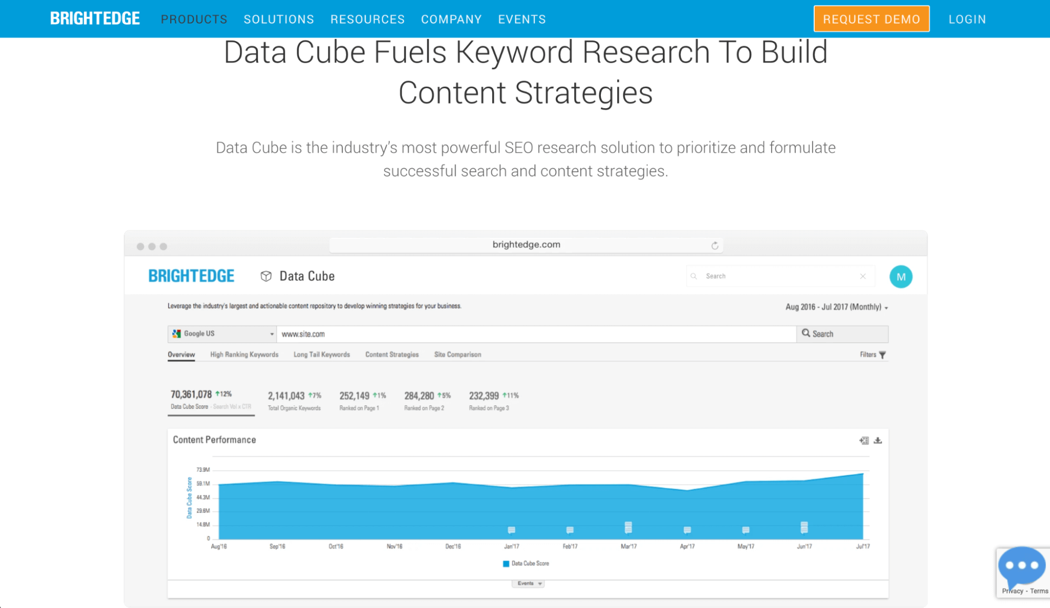Screen dimensions: 1050x608
Task: Click the www.site.com URL field
Action: tap(536, 334)
